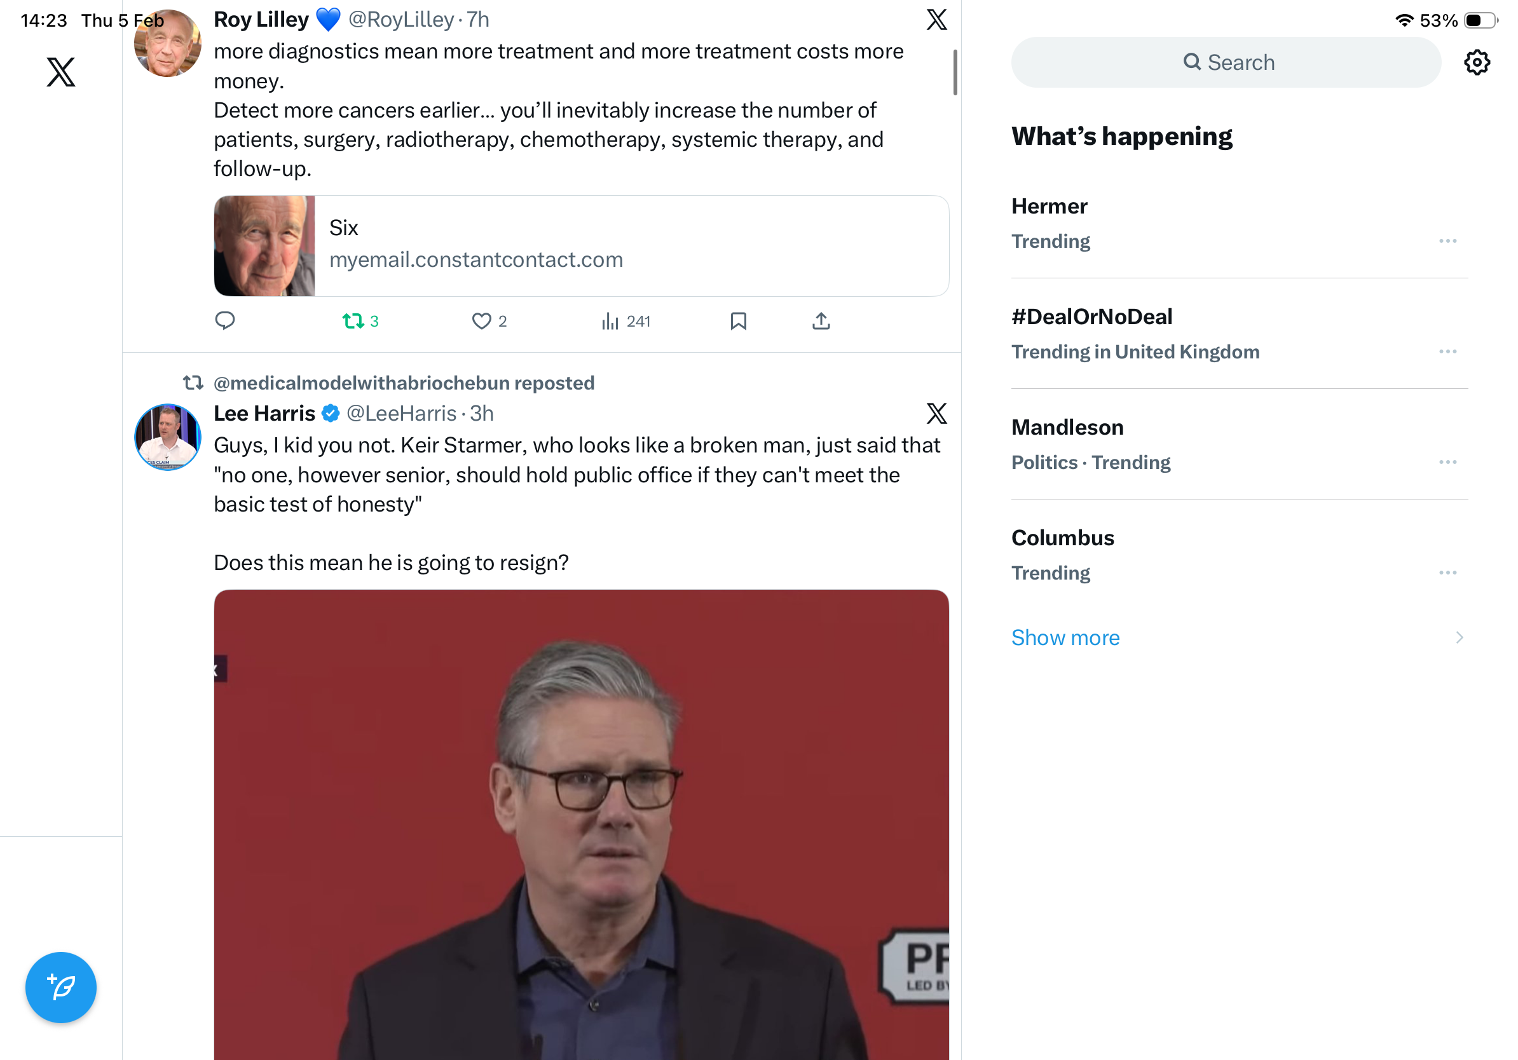This screenshot has width=1518, height=1060.
Task: Open the Columbus trending topic
Action: (1062, 538)
